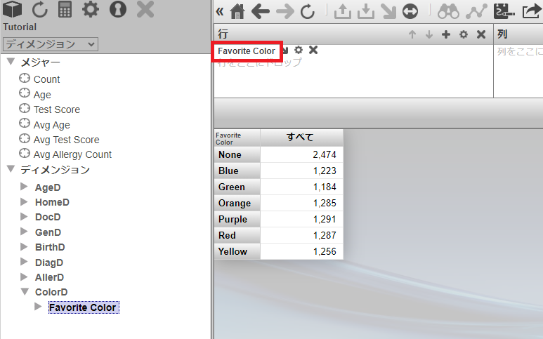
Task: Select the Avg Test Score measure
Action: tap(66, 140)
